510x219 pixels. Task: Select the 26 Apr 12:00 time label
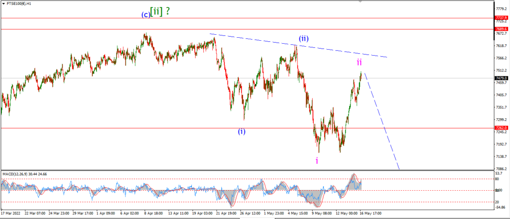250,214
